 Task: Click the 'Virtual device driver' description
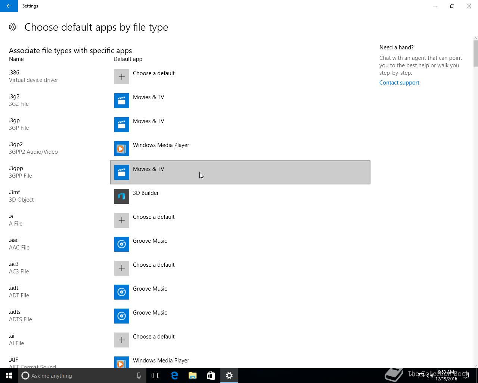click(34, 80)
